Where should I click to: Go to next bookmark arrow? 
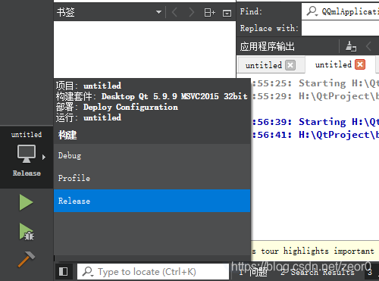(192, 12)
